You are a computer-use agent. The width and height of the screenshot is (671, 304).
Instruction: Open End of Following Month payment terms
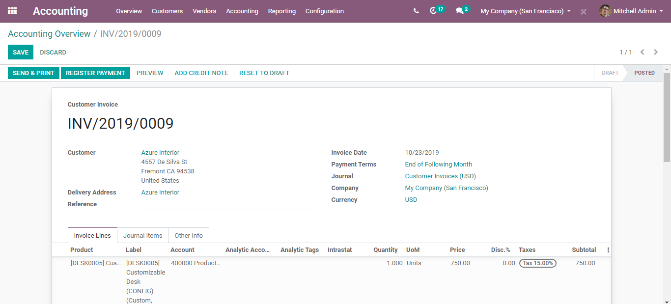438,165
